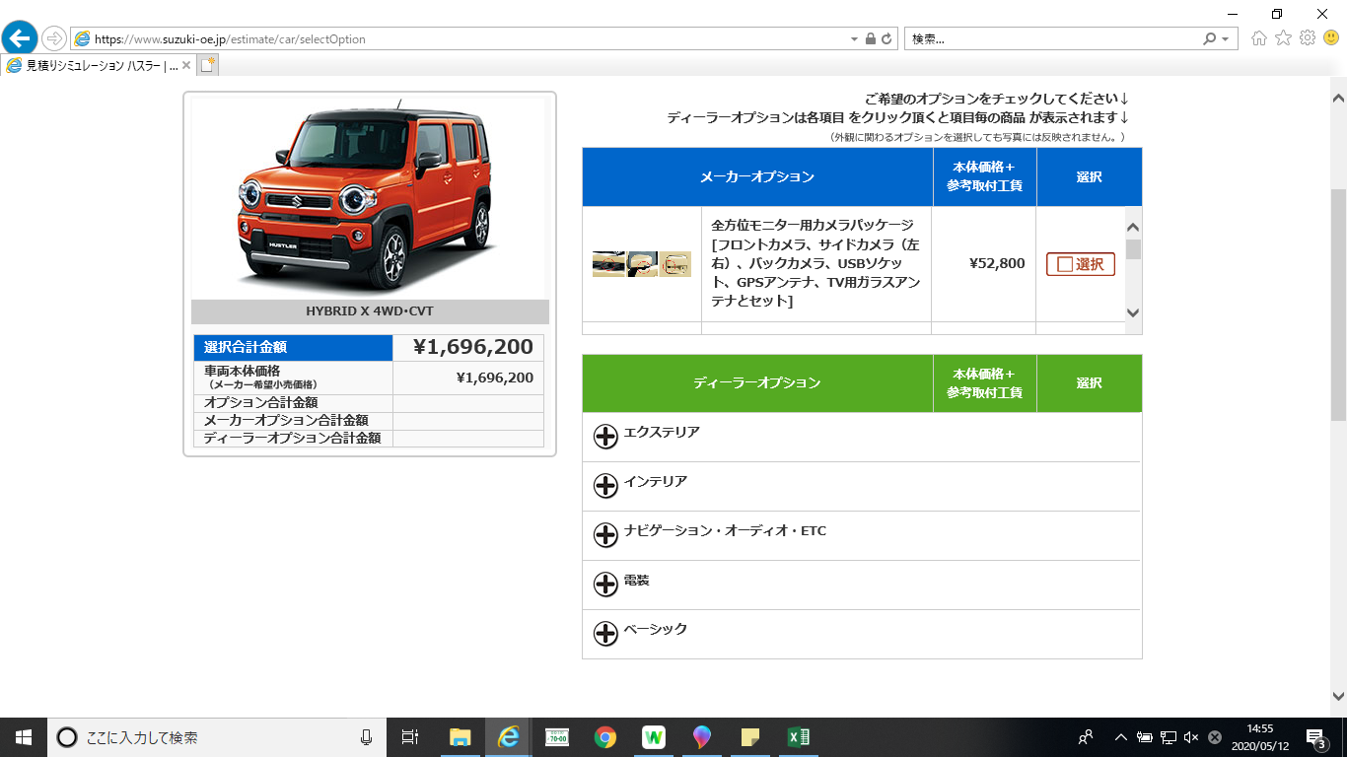Click the maker option list scroll-down arrow
1347x757 pixels.
pos(1133,313)
